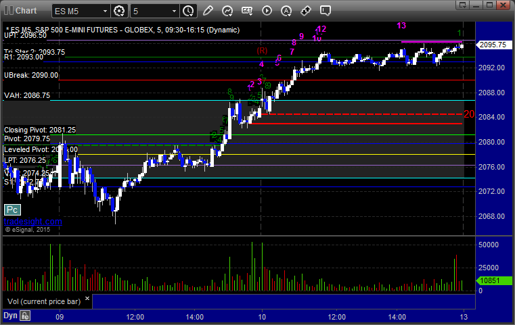The image size is (515, 325).
Task: Click the 10 date label on time axis
Action: coord(262,317)
